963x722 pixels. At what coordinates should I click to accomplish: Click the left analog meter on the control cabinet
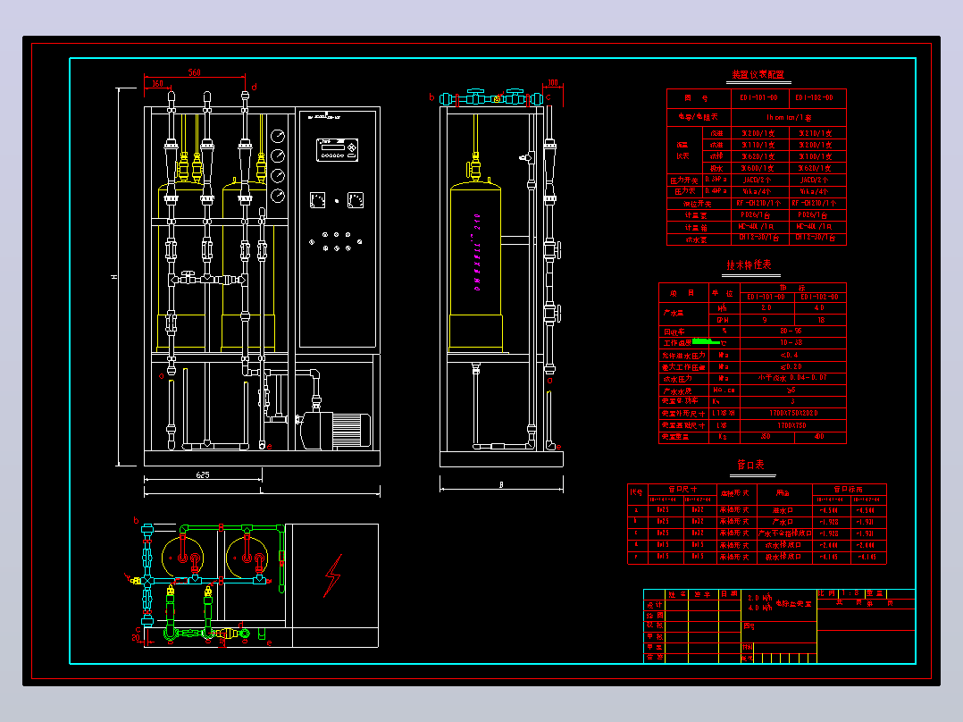(317, 199)
